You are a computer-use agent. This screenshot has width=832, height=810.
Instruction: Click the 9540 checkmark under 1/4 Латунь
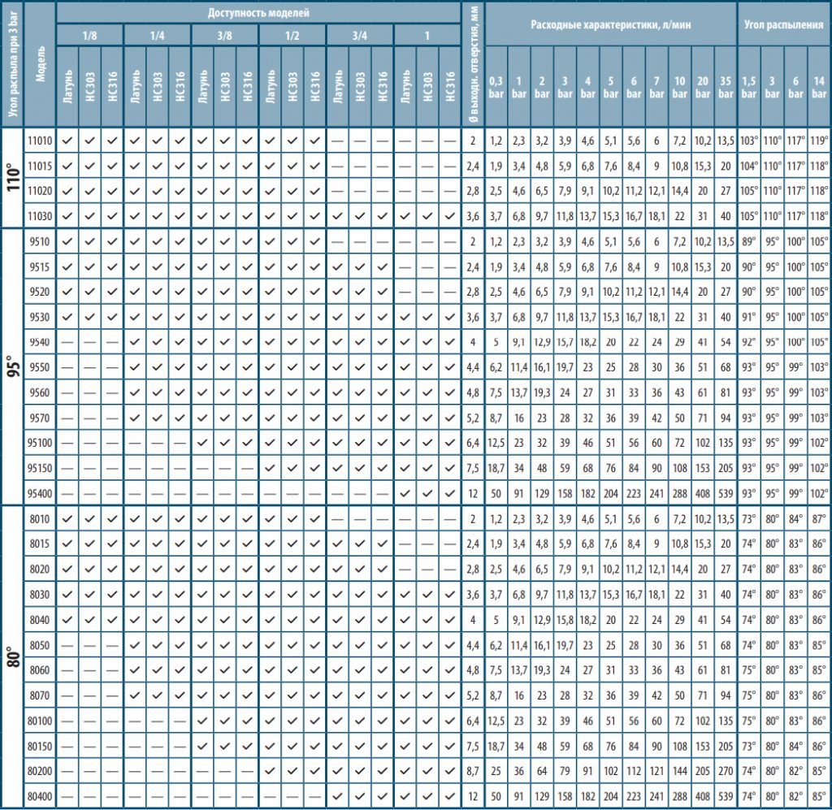[x=135, y=342]
